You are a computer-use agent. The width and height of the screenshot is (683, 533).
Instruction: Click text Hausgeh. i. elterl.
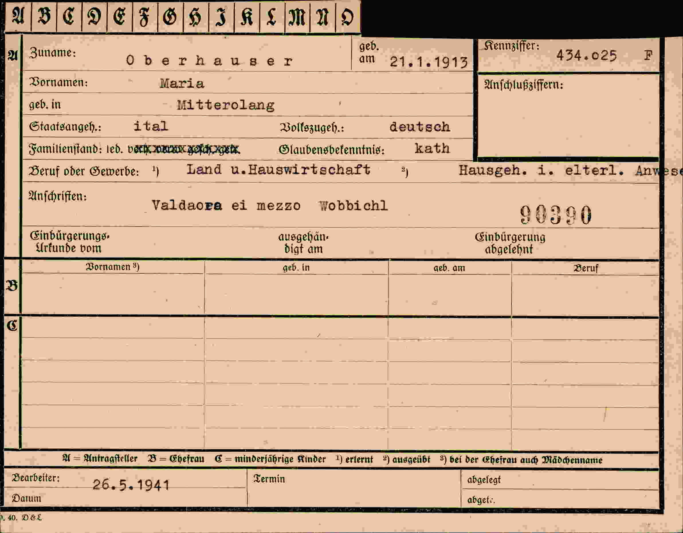coord(541,171)
